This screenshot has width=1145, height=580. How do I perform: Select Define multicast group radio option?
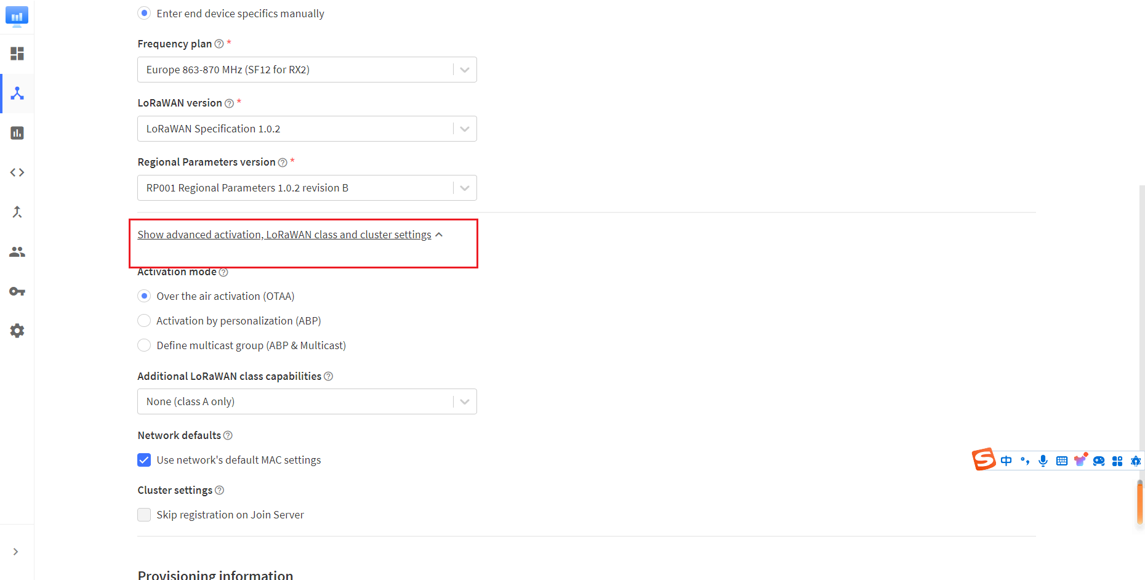[x=144, y=345]
